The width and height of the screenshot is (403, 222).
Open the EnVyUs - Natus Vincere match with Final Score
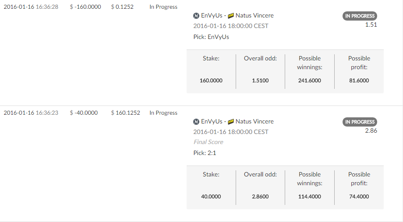click(233, 121)
